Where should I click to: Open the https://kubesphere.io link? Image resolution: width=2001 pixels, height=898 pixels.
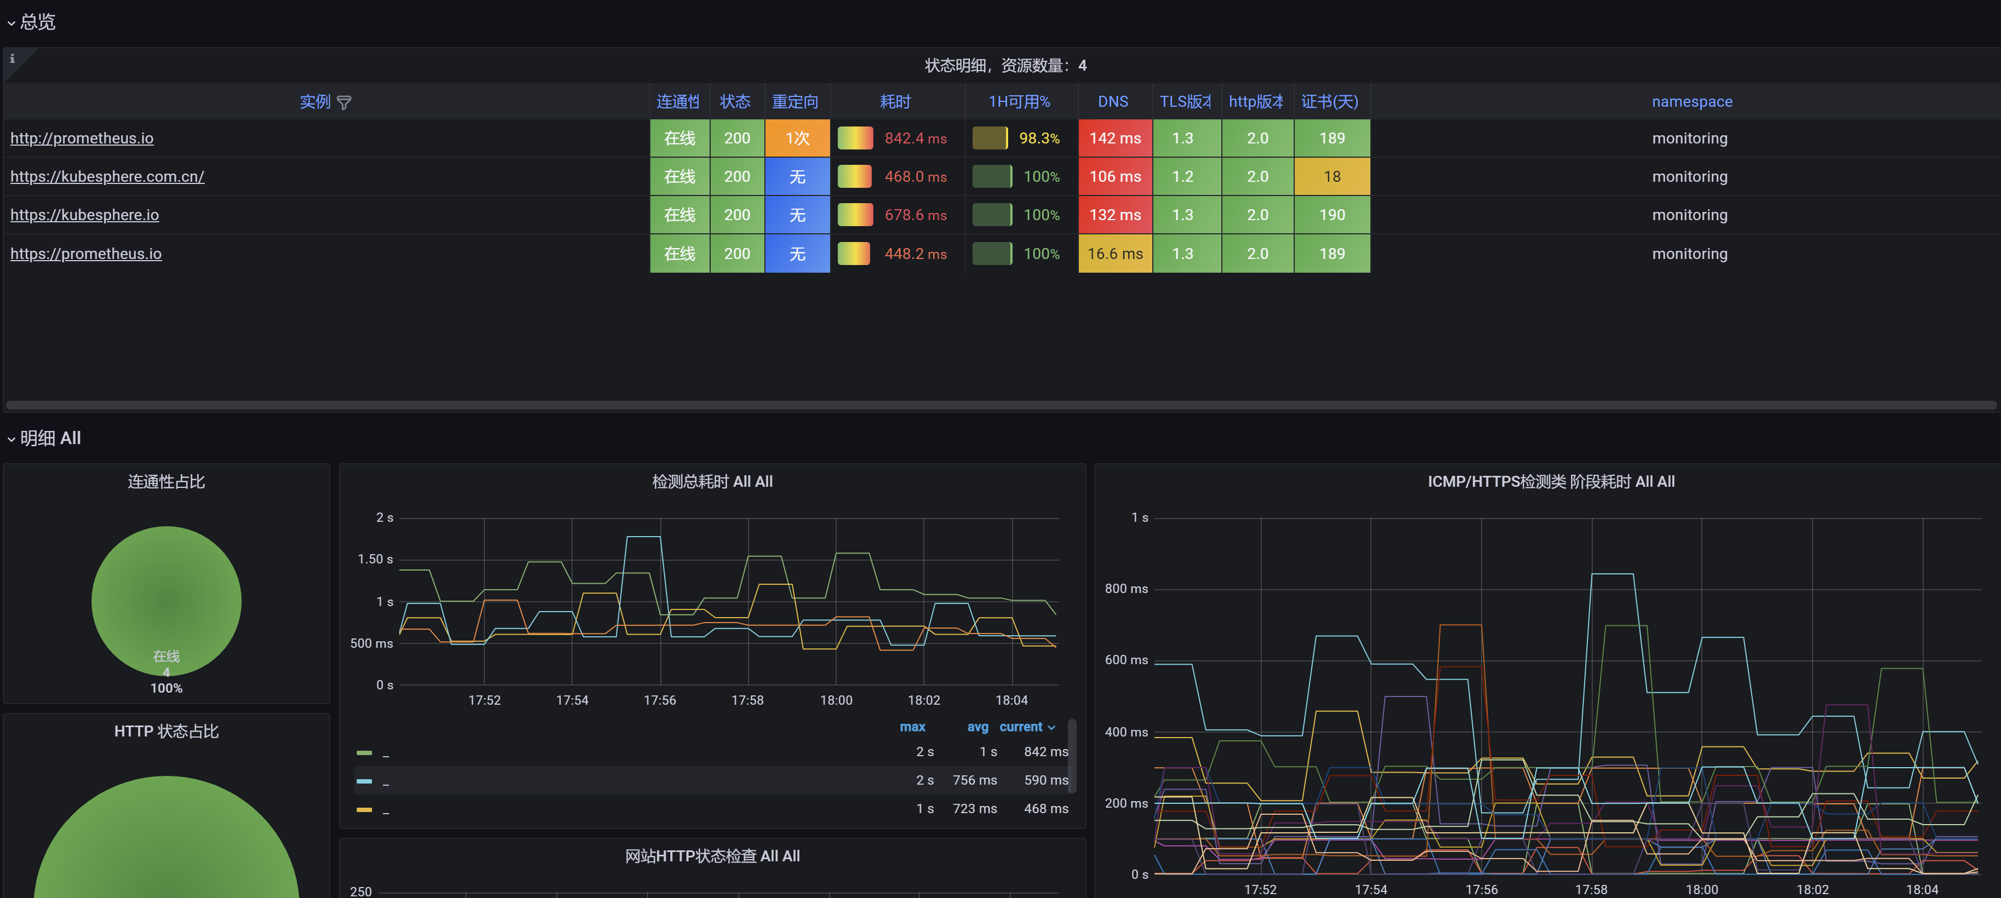tap(84, 215)
